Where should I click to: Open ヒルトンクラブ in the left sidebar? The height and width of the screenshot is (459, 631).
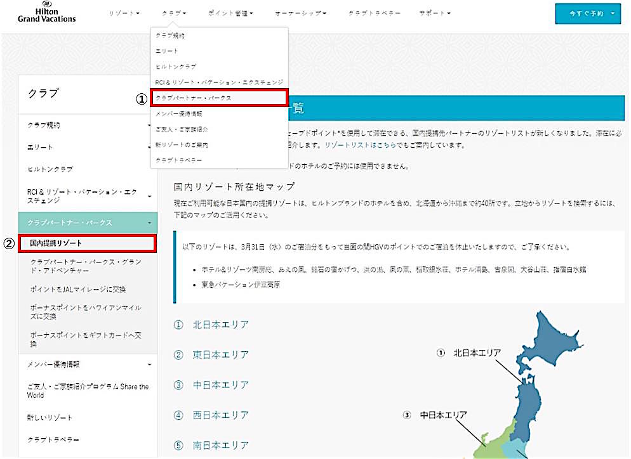click(x=50, y=169)
